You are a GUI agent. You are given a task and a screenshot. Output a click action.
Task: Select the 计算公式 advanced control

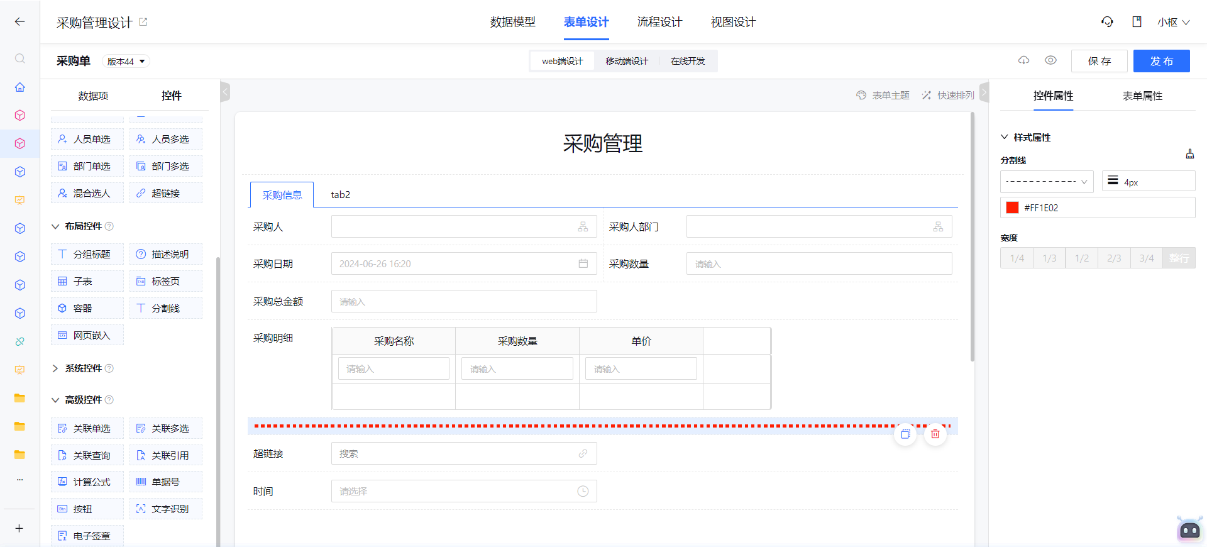(87, 482)
